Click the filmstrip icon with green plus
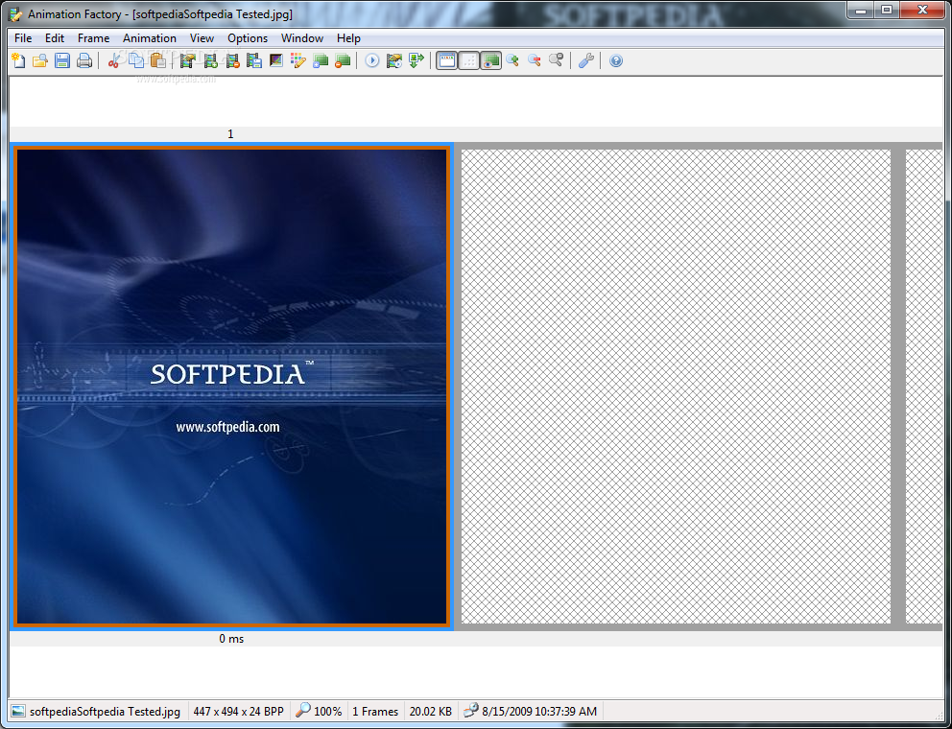The height and width of the screenshot is (729, 952). coord(210,60)
